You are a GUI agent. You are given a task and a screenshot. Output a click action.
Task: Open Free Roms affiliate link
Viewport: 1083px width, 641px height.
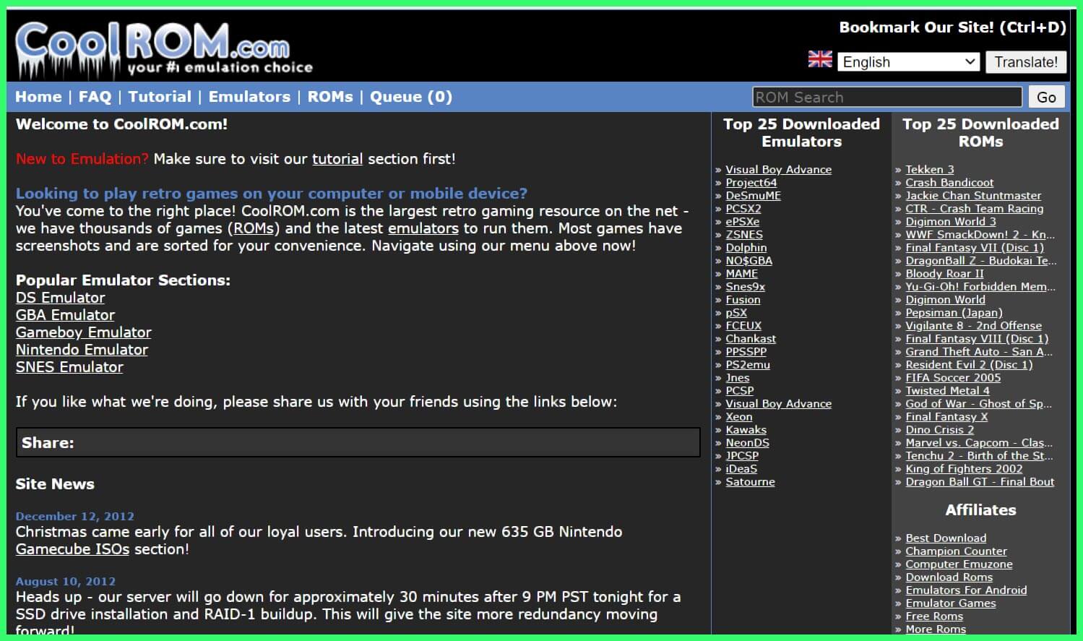934,616
